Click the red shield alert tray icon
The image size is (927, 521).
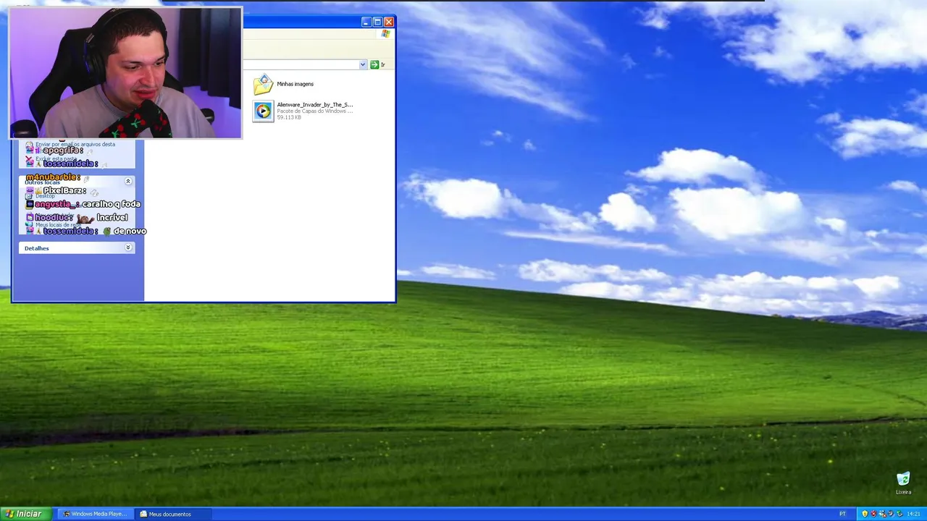tap(873, 514)
